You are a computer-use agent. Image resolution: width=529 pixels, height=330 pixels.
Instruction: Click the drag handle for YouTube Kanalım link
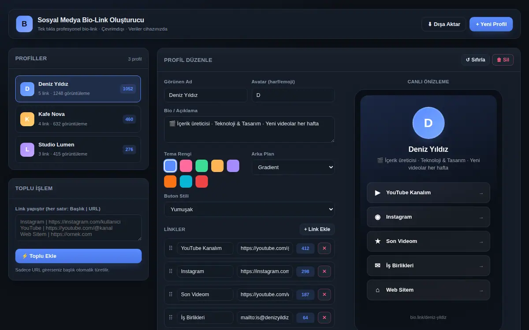pos(171,248)
